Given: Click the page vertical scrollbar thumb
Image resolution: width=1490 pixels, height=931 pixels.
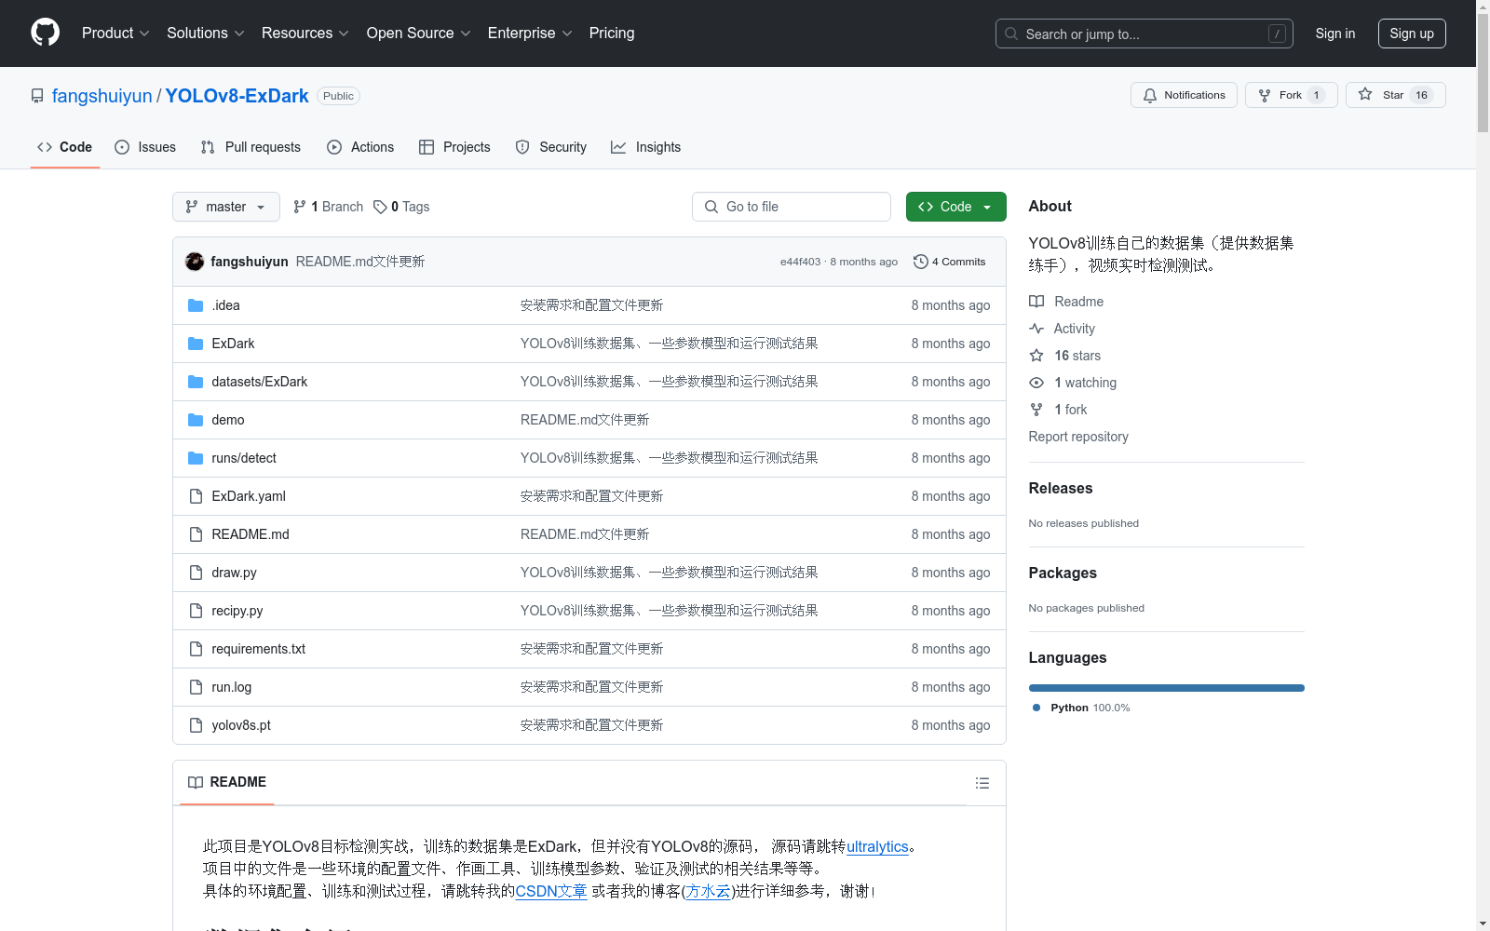Looking at the screenshot, I should coord(1483,73).
